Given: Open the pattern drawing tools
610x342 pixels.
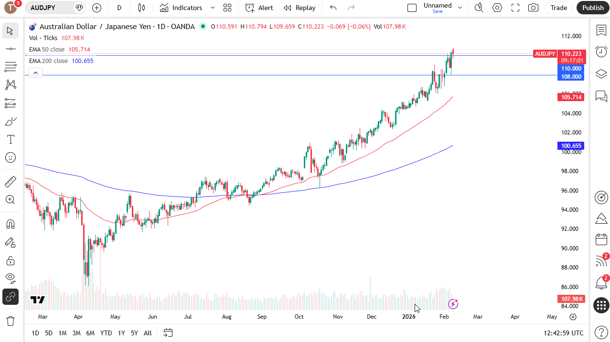Looking at the screenshot, I should tap(10, 85).
